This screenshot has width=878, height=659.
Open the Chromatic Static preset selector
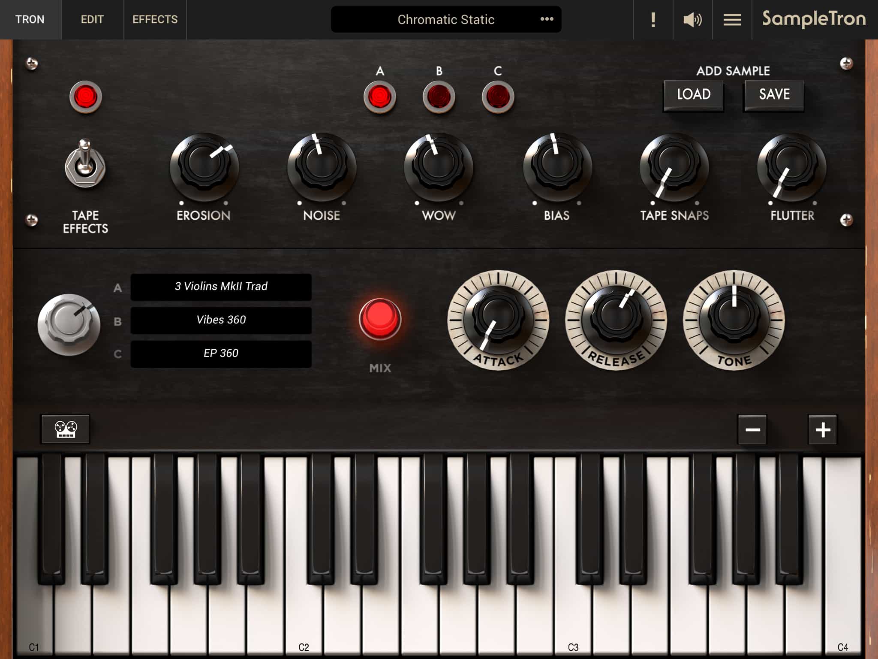click(x=446, y=19)
